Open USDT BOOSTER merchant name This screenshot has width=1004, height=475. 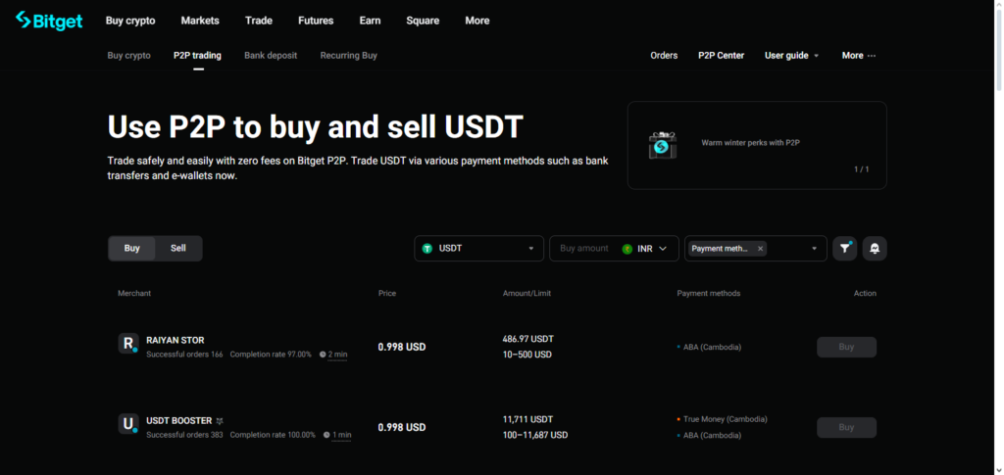[178, 421]
